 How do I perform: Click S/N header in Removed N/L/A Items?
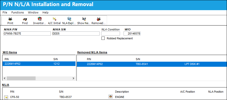point(138,59)
